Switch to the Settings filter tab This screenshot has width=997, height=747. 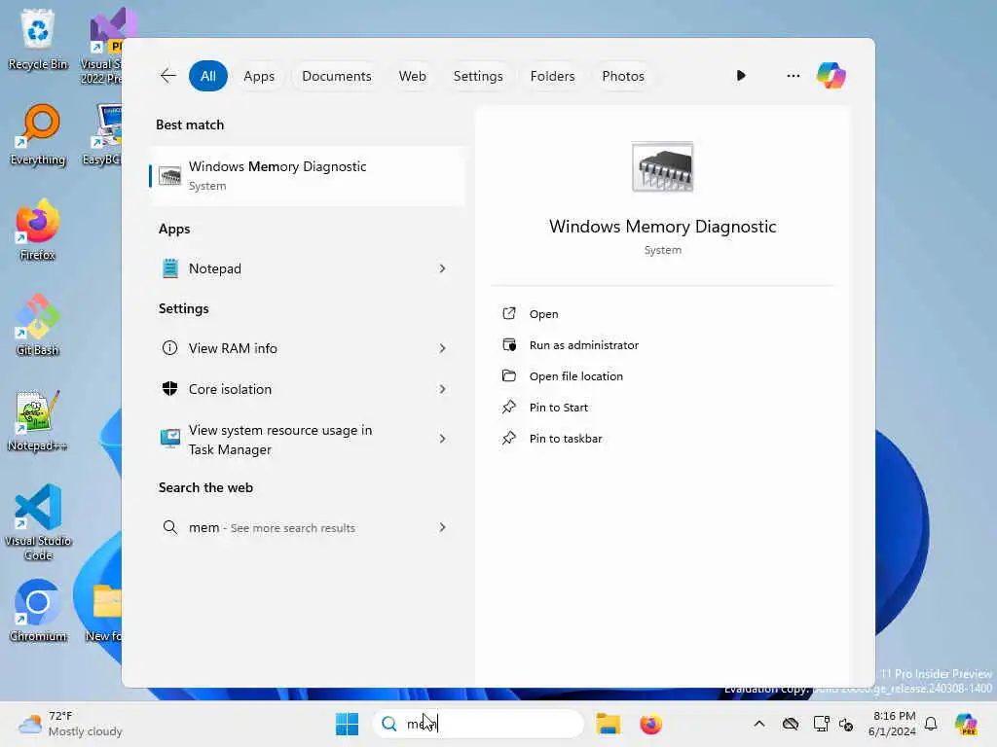click(477, 76)
